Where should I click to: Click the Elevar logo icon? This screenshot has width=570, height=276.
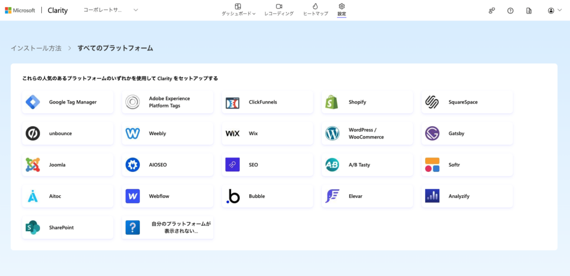click(332, 196)
